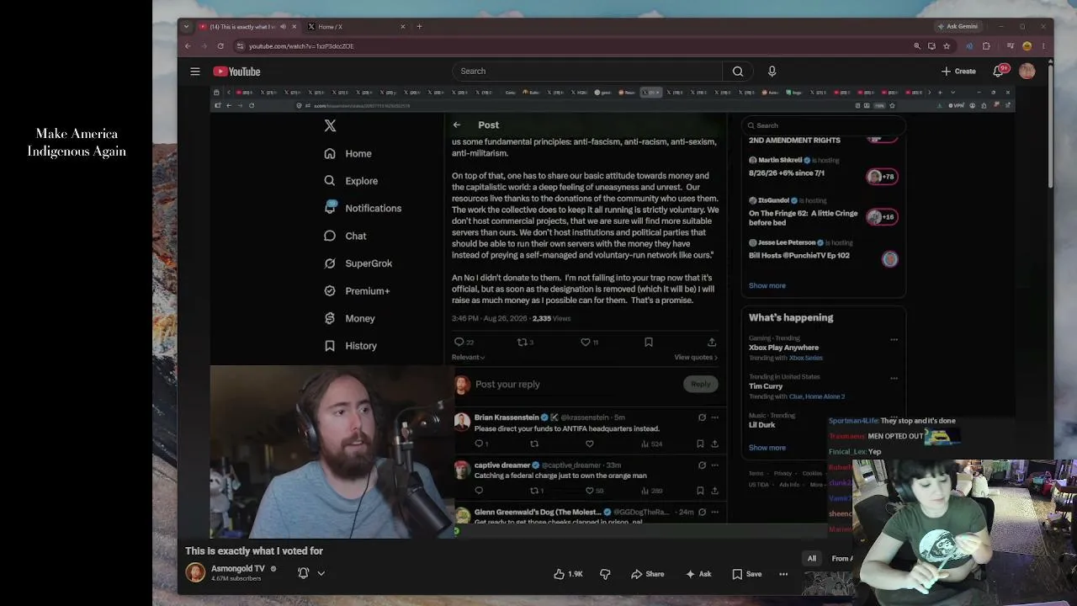Open Chrome extensions puzzle icon
This screenshot has width=1077, height=606.
point(986,46)
